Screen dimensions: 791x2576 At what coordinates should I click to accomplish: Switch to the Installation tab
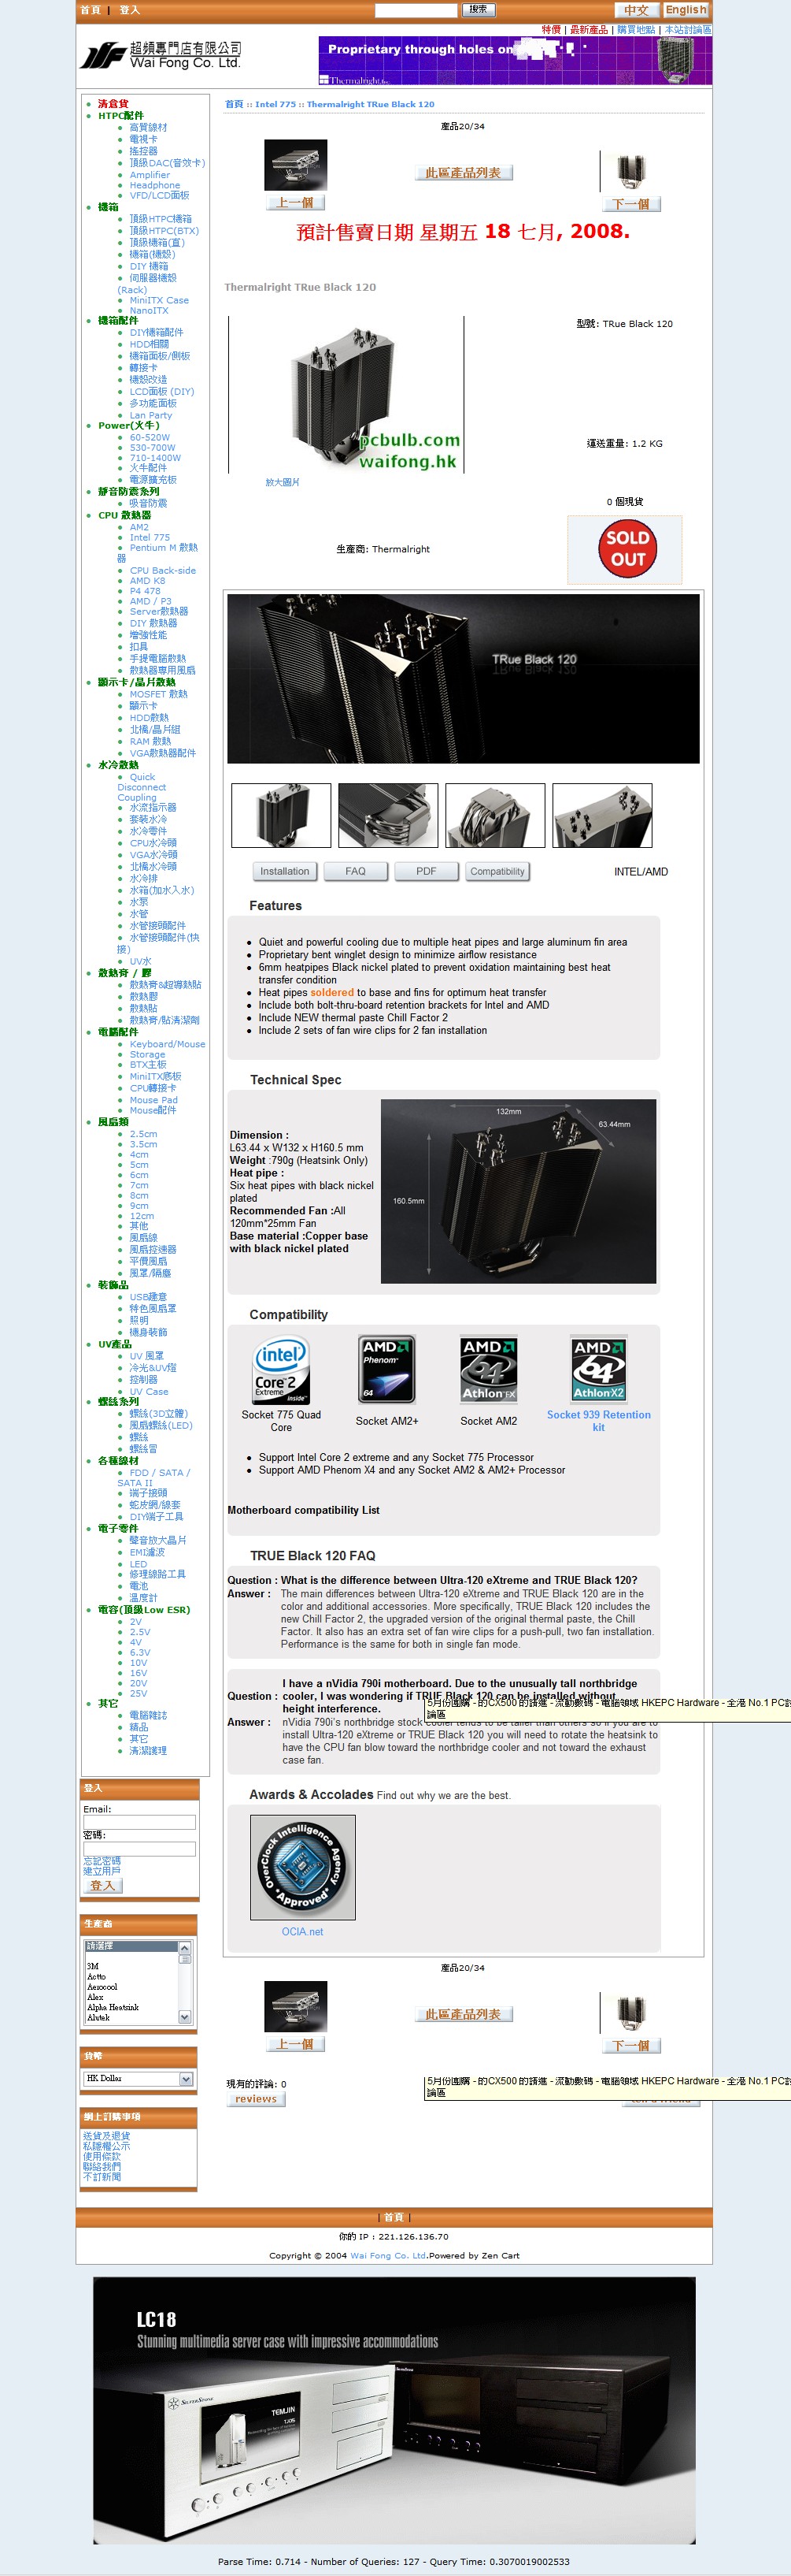285,871
